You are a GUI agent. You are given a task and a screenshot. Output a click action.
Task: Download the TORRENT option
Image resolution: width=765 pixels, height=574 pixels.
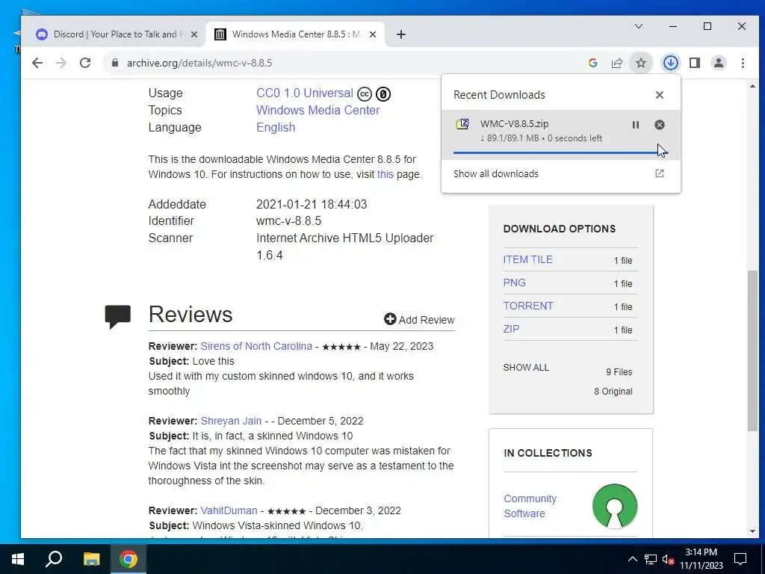tap(528, 306)
